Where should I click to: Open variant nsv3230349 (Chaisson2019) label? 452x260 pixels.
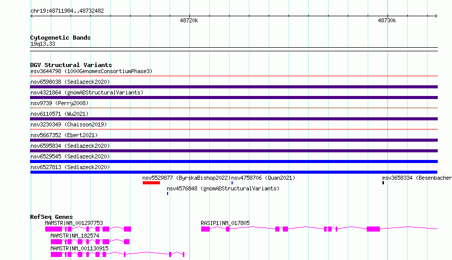click(69, 124)
